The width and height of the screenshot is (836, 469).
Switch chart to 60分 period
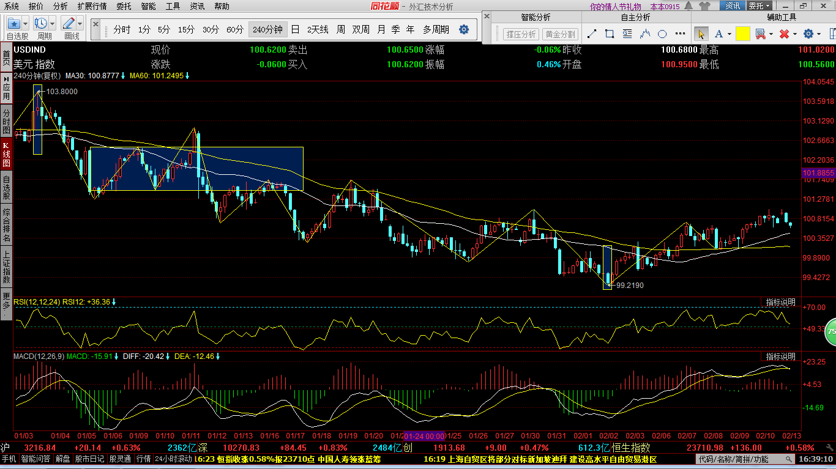(x=235, y=29)
